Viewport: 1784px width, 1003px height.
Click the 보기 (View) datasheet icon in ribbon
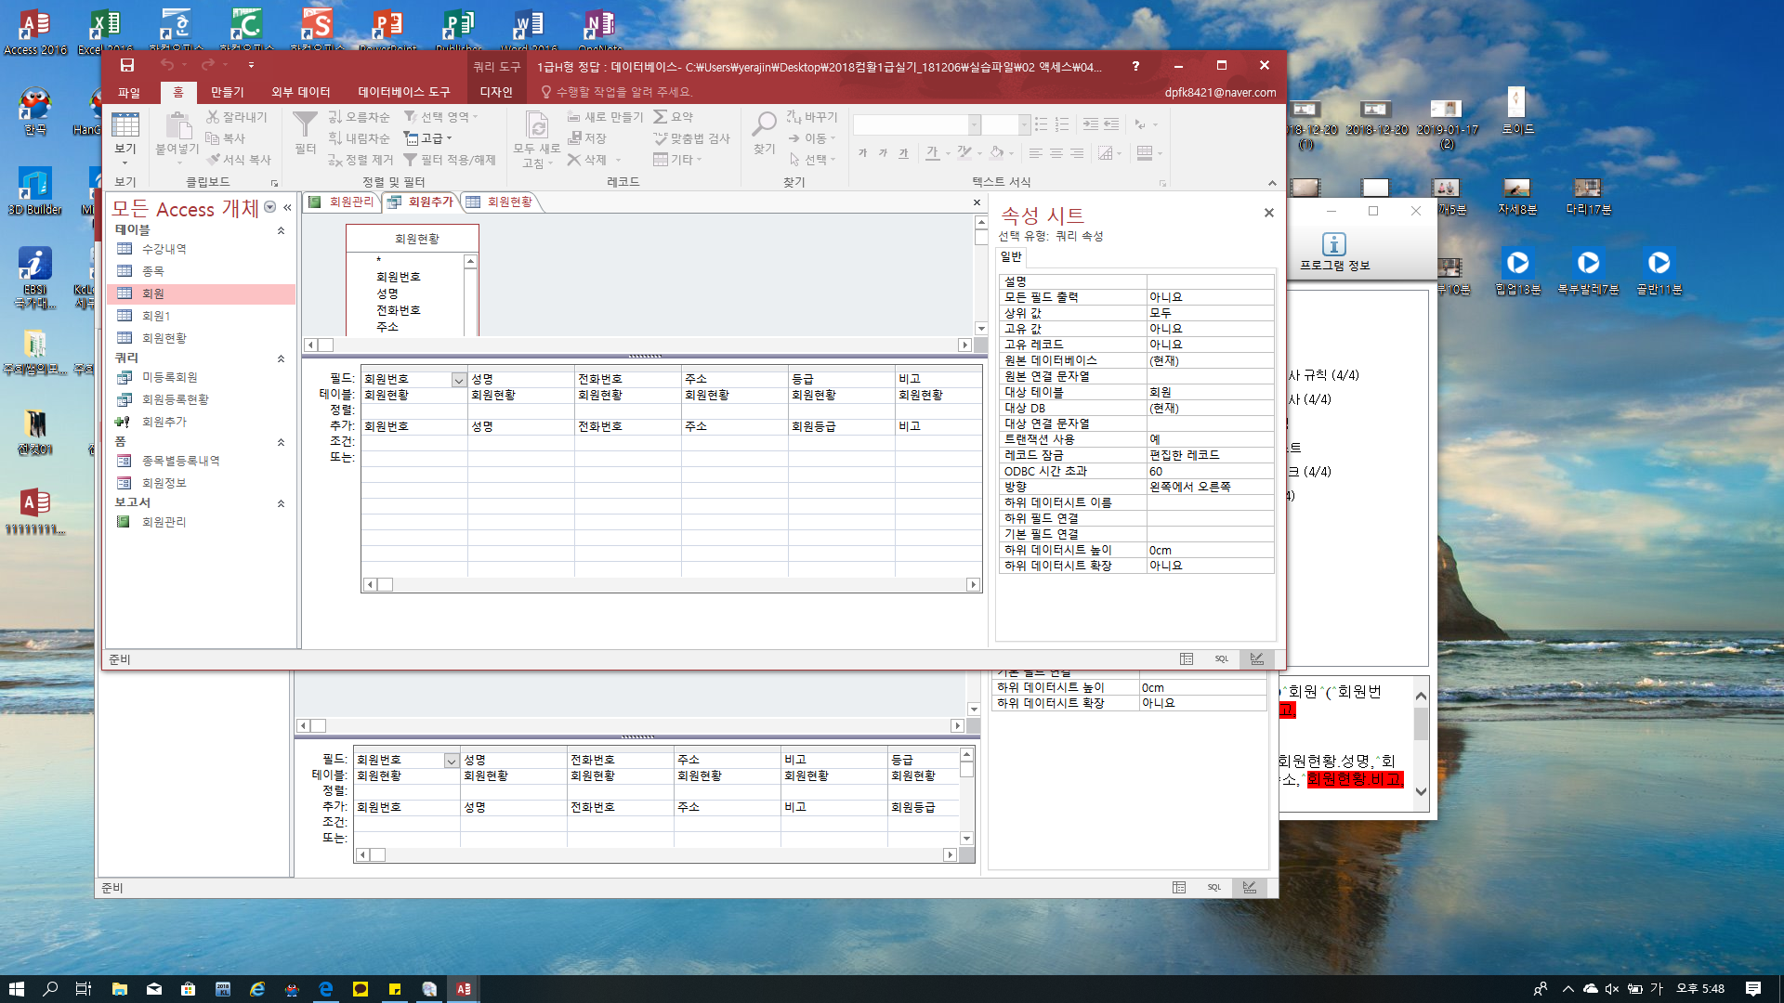(125, 125)
